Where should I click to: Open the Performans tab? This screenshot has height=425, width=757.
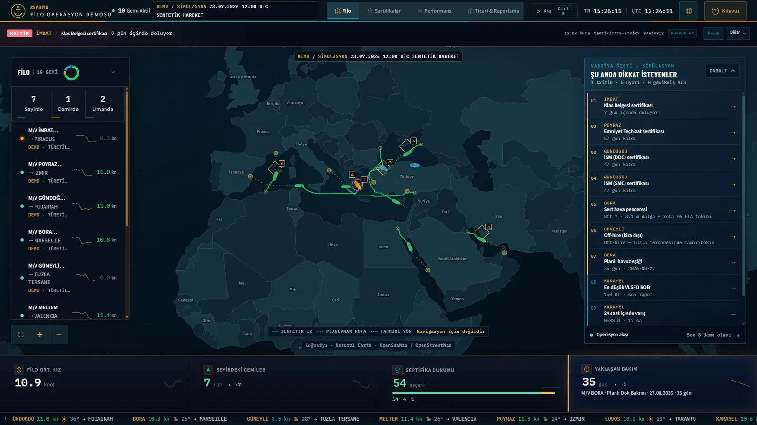(434, 11)
